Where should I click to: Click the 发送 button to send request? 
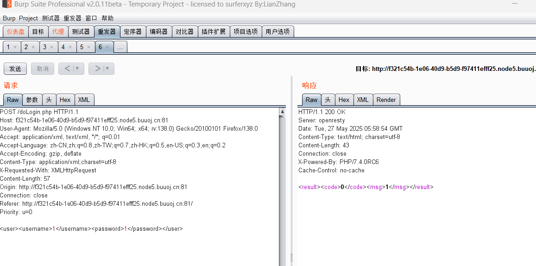15,69
